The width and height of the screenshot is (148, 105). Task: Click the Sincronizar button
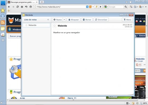(101, 20)
